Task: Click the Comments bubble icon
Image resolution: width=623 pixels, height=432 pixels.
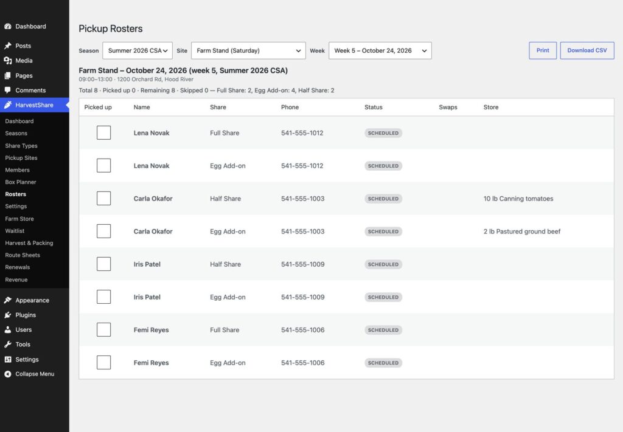Action: click(x=7, y=90)
